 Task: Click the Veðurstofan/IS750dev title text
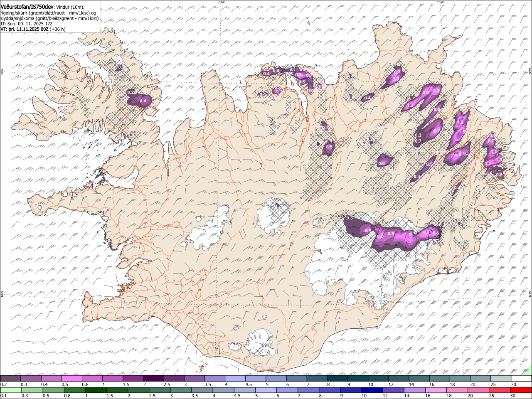(x=27, y=7)
